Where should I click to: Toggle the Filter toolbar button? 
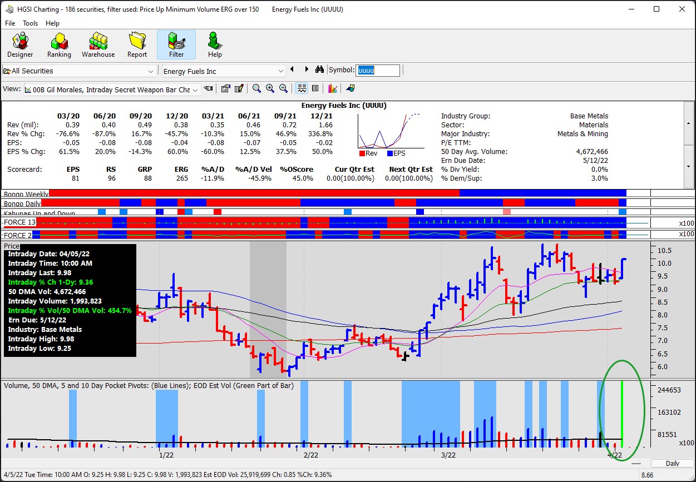pyautogui.click(x=176, y=45)
